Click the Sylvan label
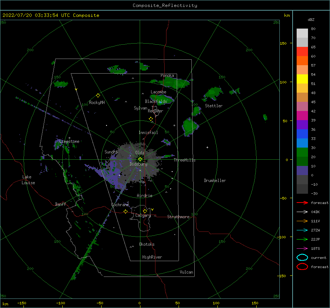This screenshot has width=330, height=308. [x=140, y=108]
